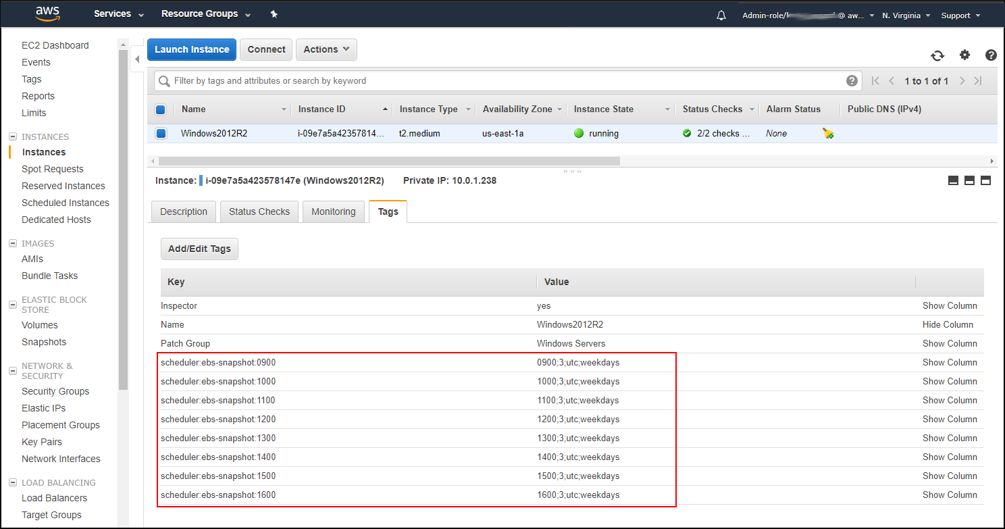Click the last page pagination arrow
Viewport: 1005px width, 529px height.
979,80
